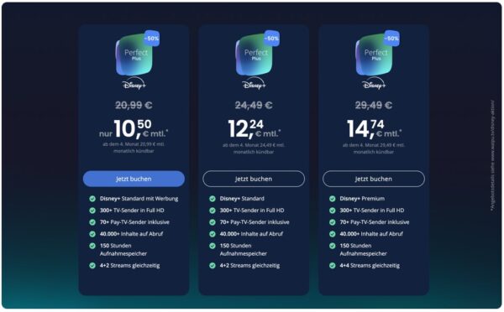The height and width of the screenshot is (312, 504).
Task: Click 'Disney+ Standard' text in the 12,24 € card
Action: coord(242,199)
